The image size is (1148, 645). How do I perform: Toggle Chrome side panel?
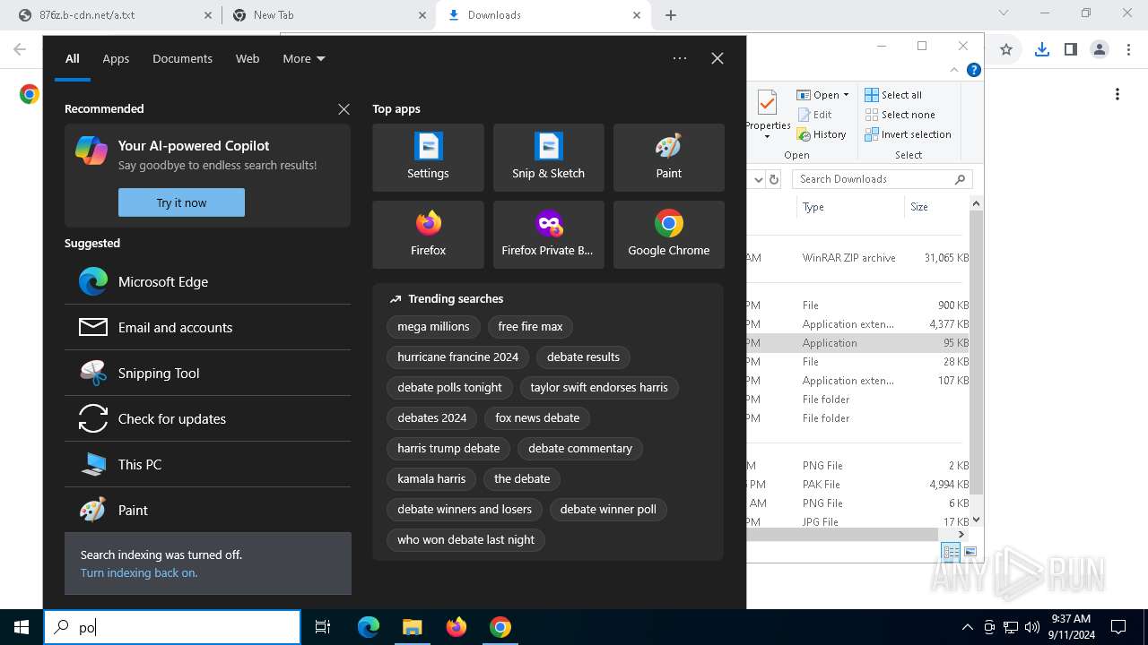(1070, 49)
